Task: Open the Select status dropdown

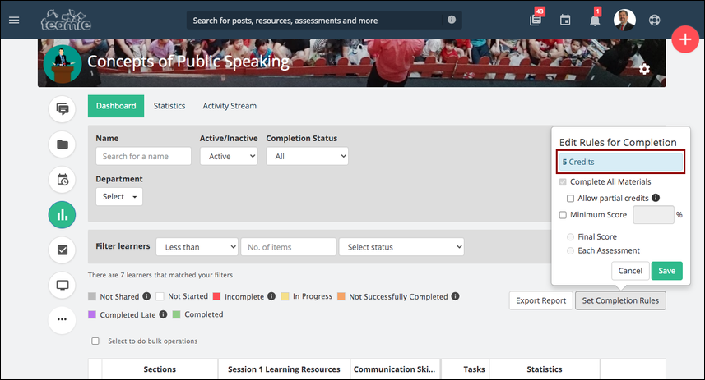Action: click(x=401, y=247)
